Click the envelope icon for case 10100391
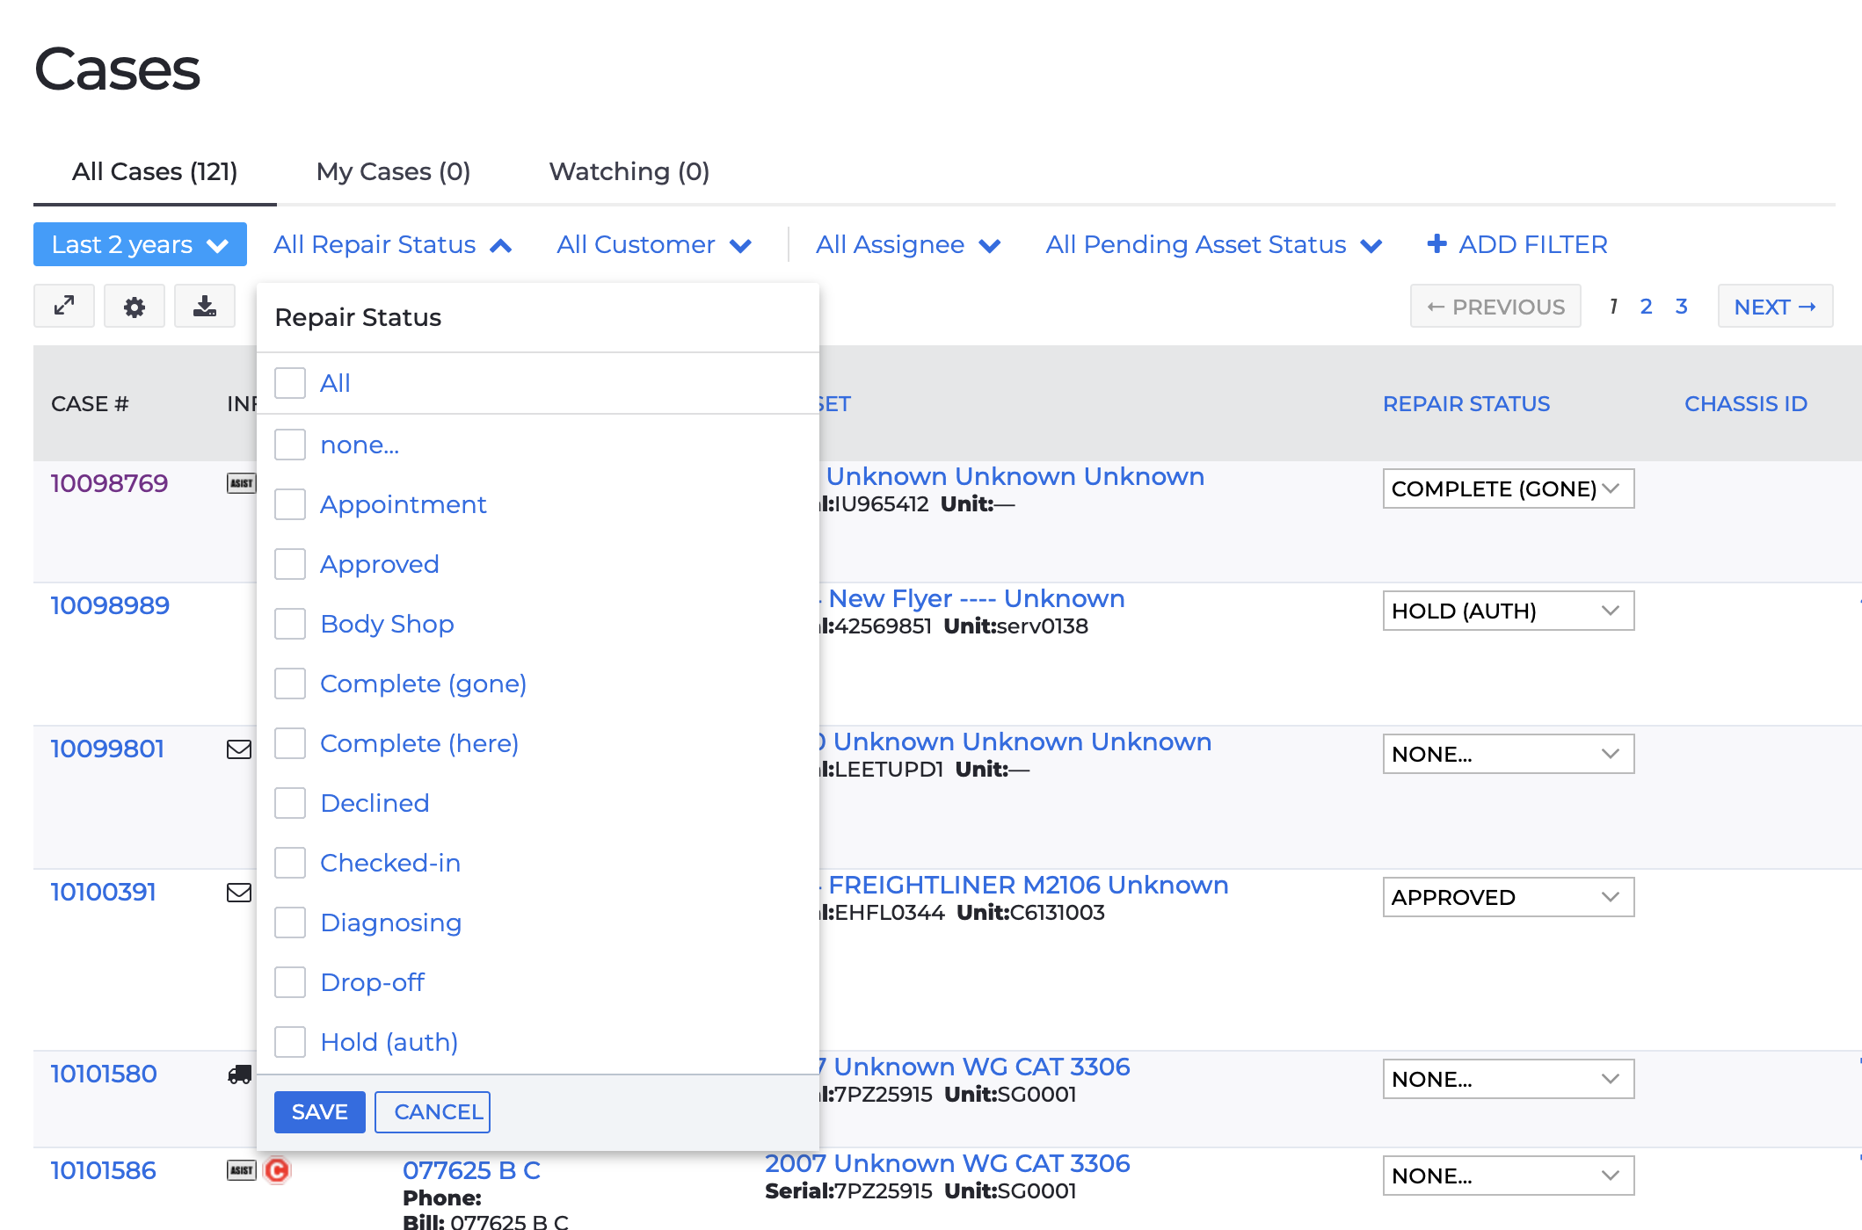Image resolution: width=1862 pixels, height=1230 pixels. click(x=239, y=893)
